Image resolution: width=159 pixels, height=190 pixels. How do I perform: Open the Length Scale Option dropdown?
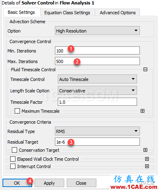[x=97, y=90]
